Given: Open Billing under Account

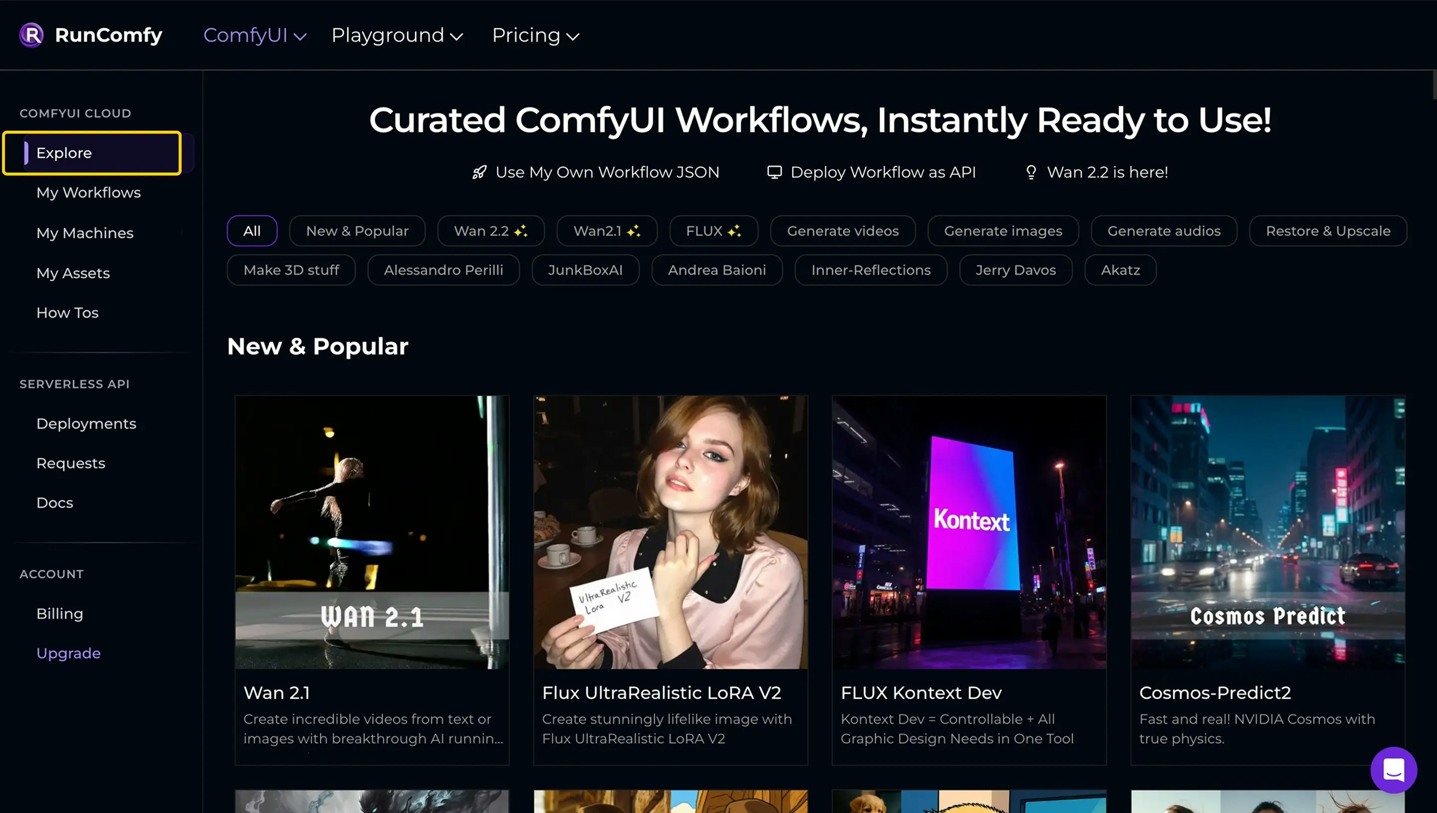Looking at the screenshot, I should pyautogui.click(x=60, y=613).
